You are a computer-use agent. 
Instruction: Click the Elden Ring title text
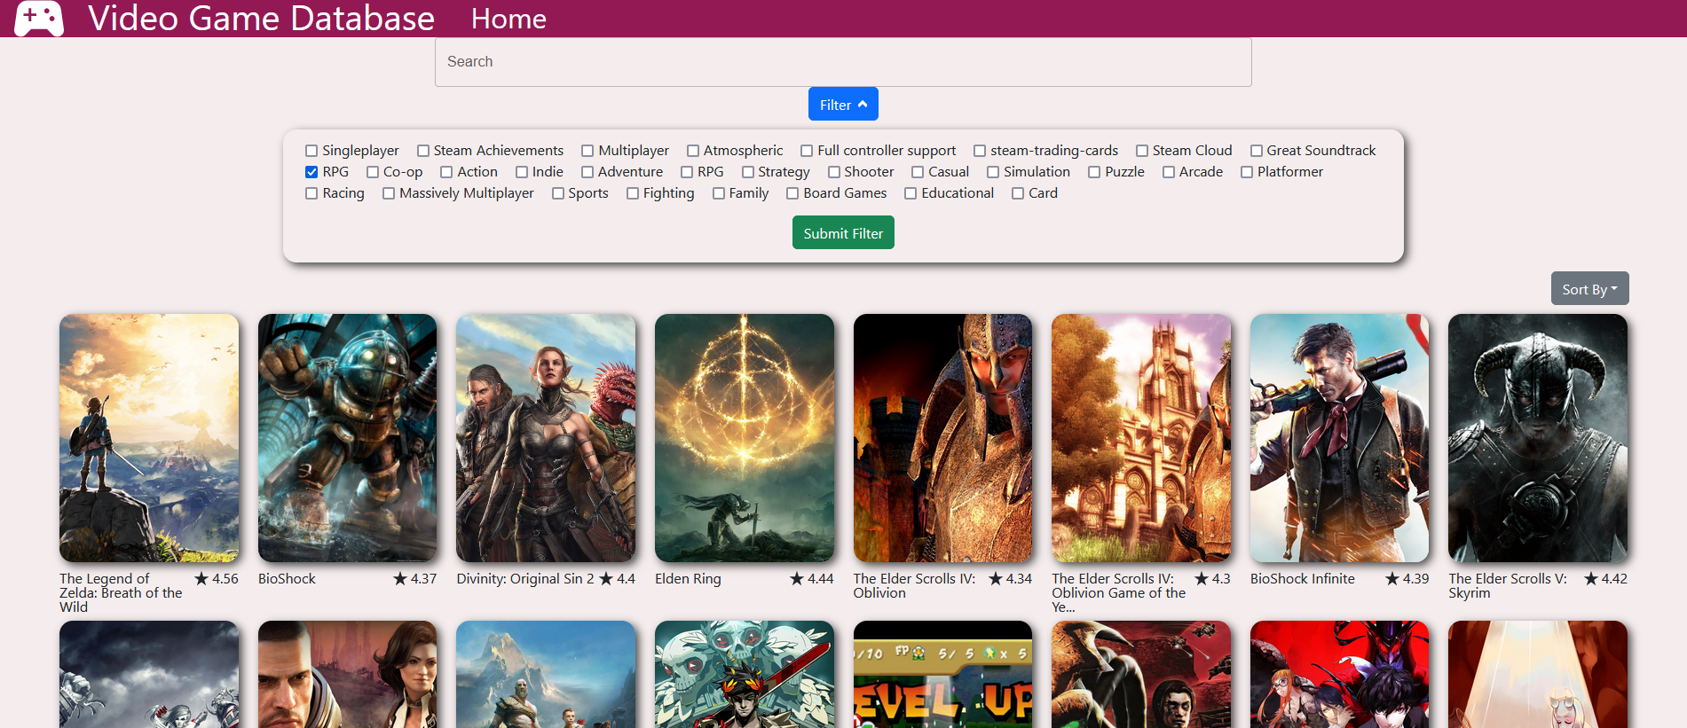point(688,579)
